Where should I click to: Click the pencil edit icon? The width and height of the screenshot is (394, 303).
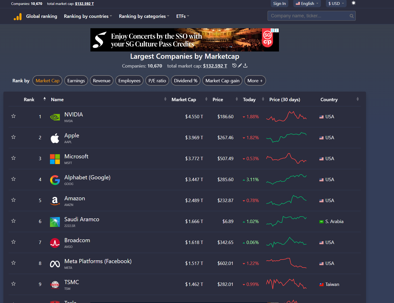240,66
